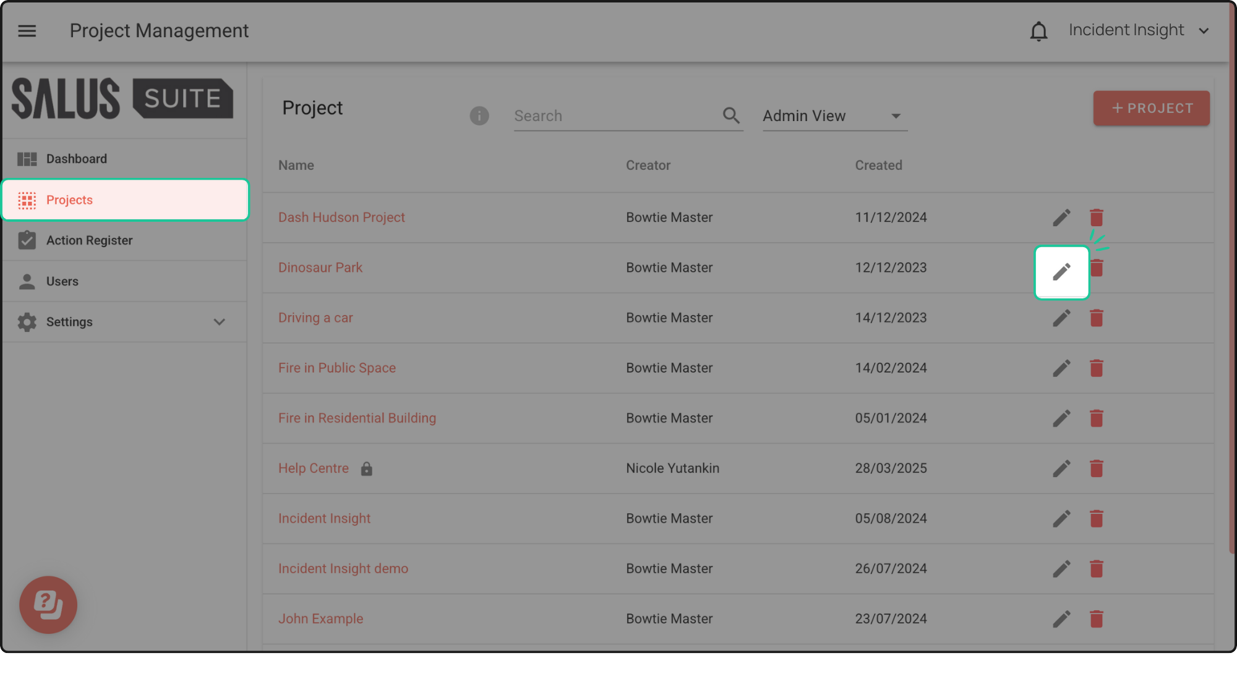
Task: Open the notifications bell
Action: (x=1038, y=31)
